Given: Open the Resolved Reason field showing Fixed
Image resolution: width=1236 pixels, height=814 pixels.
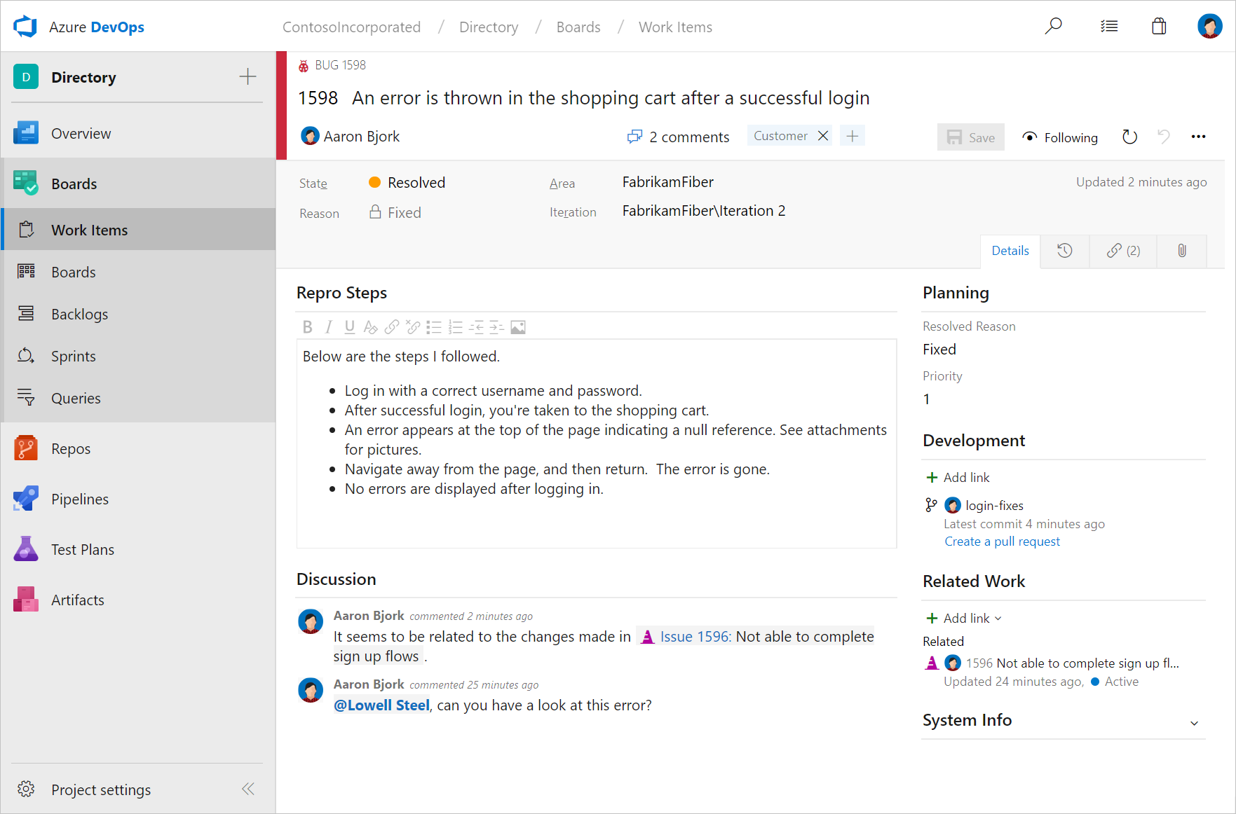Looking at the screenshot, I should [x=939, y=349].
